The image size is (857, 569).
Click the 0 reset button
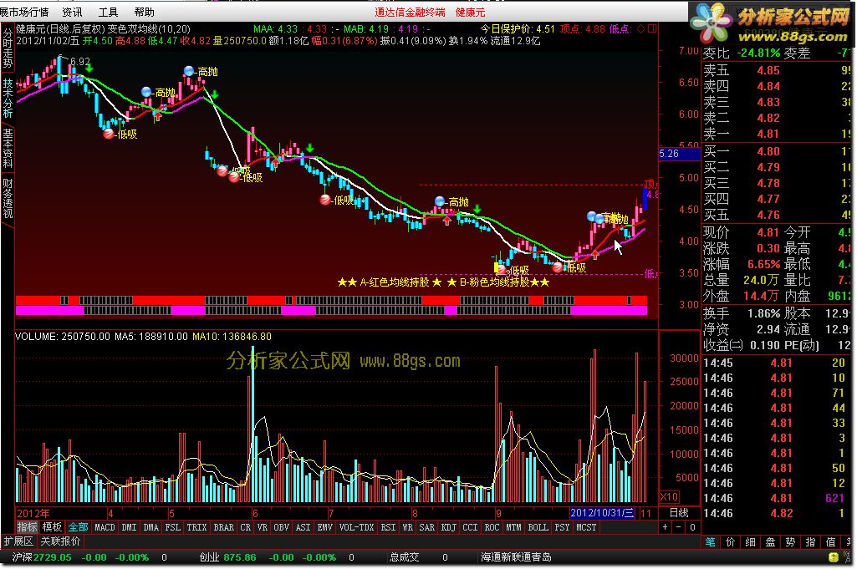(x=692, y=527)
